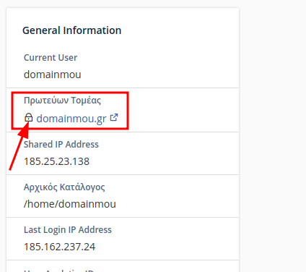The image size is (306, 272).
Task: Click the external link icon after domainmou.gr
Action: pos(114,117)
